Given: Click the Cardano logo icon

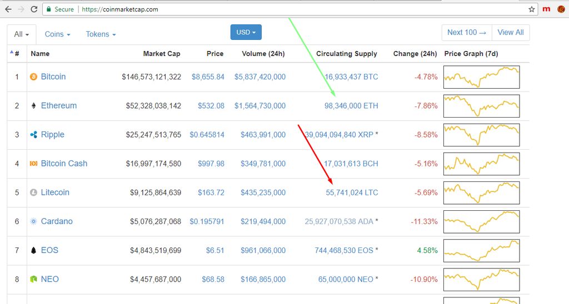Looking at the screenshot, I should 33,221.
